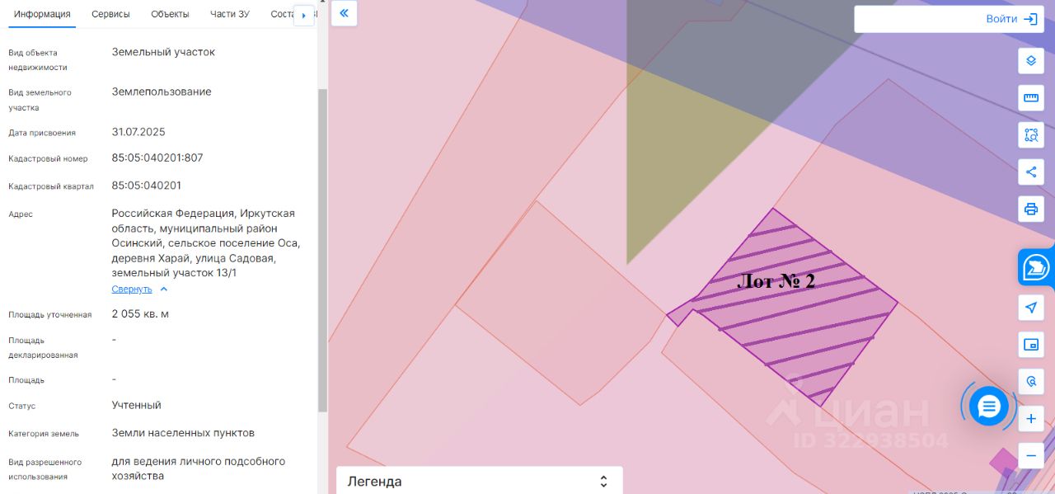1055x494 pixels.
Task: Click the area value 2 055 кв. м
Action: coord(140,313)
